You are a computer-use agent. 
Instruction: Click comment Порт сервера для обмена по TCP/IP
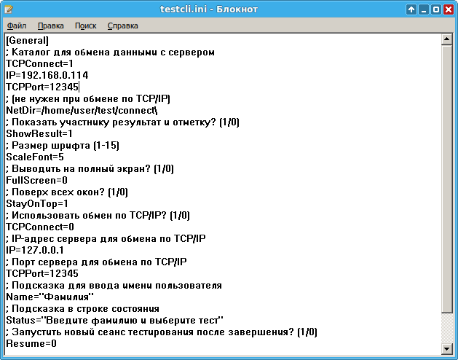click(x=96, y=262)
